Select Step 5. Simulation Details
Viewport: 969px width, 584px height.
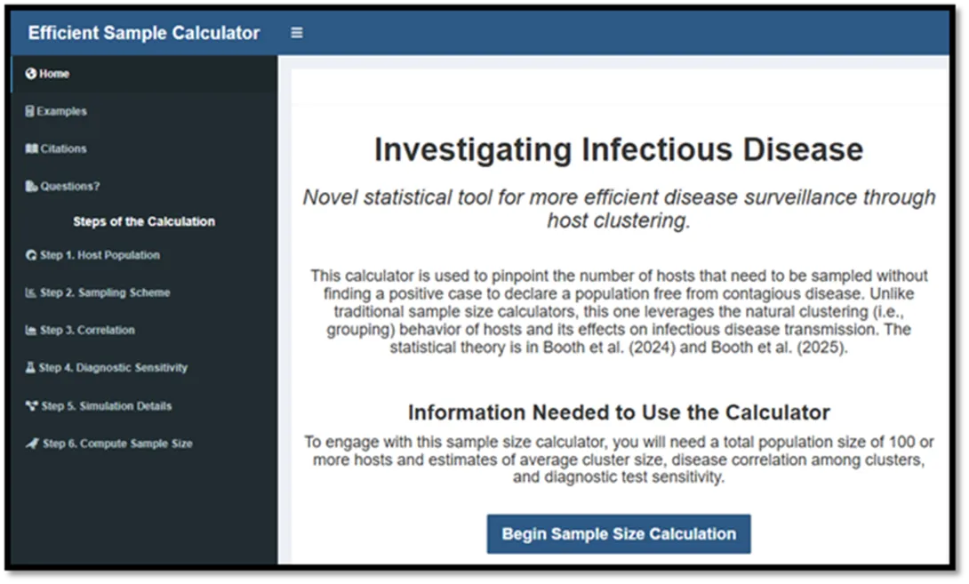144,406
